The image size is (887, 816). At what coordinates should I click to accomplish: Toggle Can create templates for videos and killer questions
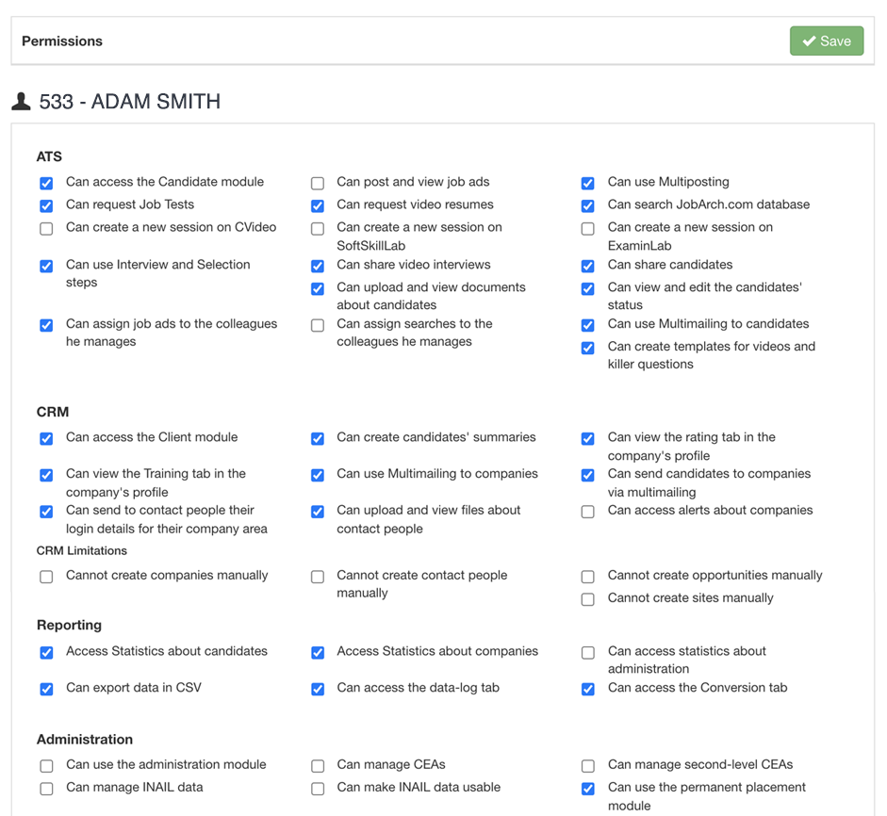coord(588,348)
